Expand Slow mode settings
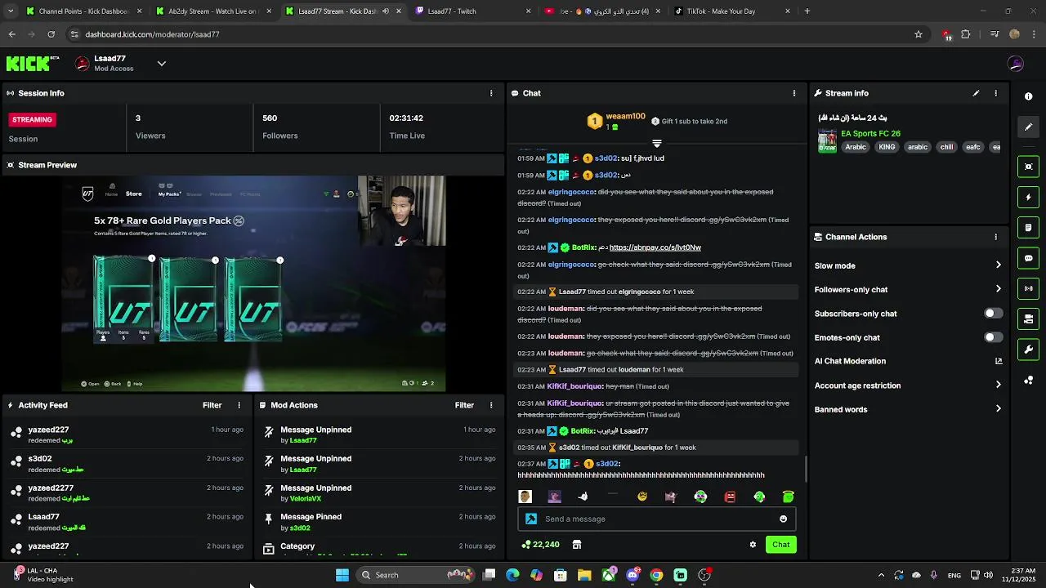 click(x=998, y=265)
